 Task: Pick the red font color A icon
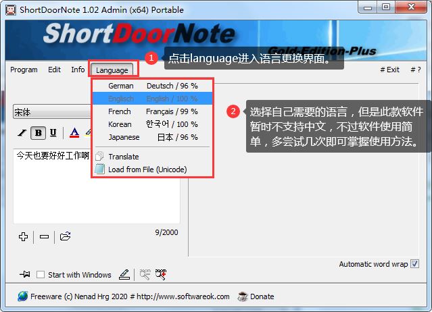coord(74,133)
